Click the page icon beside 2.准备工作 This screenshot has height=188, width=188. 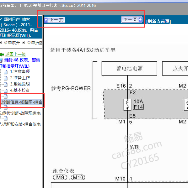[x=6, y=78]
